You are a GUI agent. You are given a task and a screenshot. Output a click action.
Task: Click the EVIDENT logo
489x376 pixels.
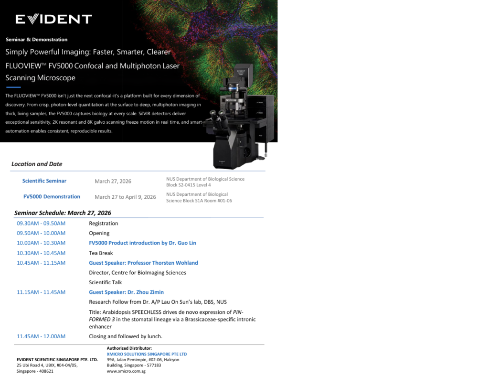(x=53, y=19)
